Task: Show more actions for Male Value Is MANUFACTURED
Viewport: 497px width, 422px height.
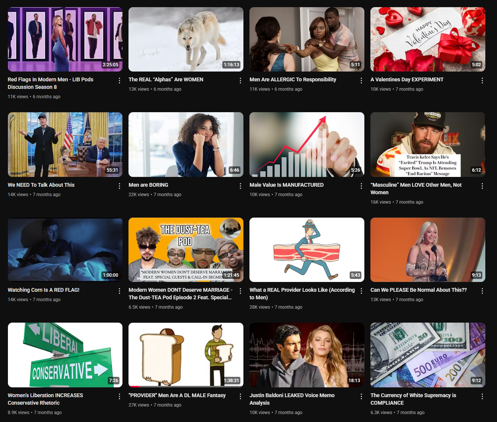Action: point(361,186)
